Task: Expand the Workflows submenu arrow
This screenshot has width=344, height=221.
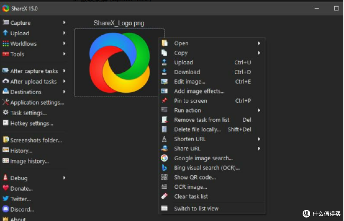Action: 64,43
